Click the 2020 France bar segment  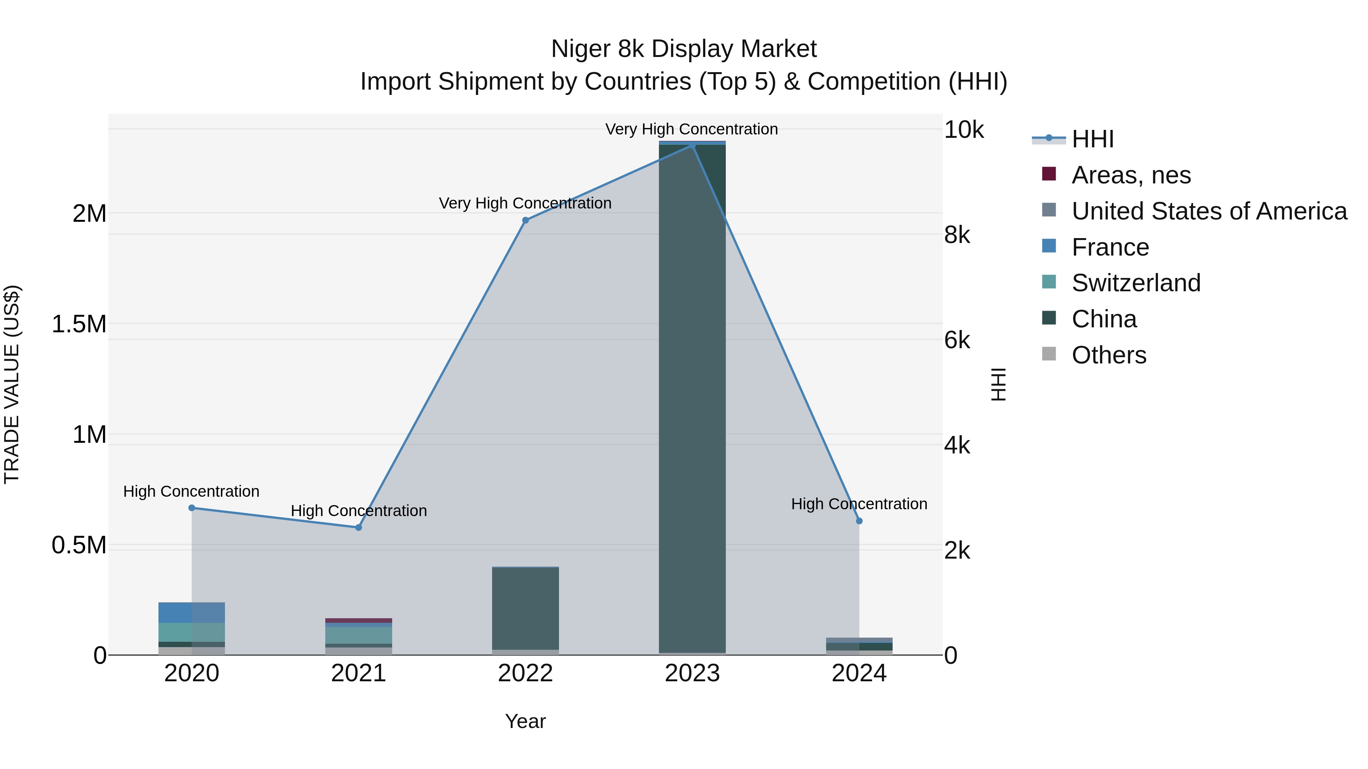(x=192, y=613)
